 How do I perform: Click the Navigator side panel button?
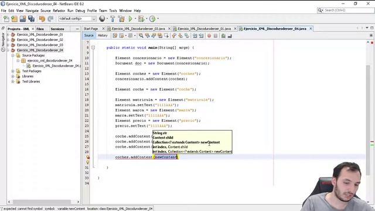pos(3,42)
